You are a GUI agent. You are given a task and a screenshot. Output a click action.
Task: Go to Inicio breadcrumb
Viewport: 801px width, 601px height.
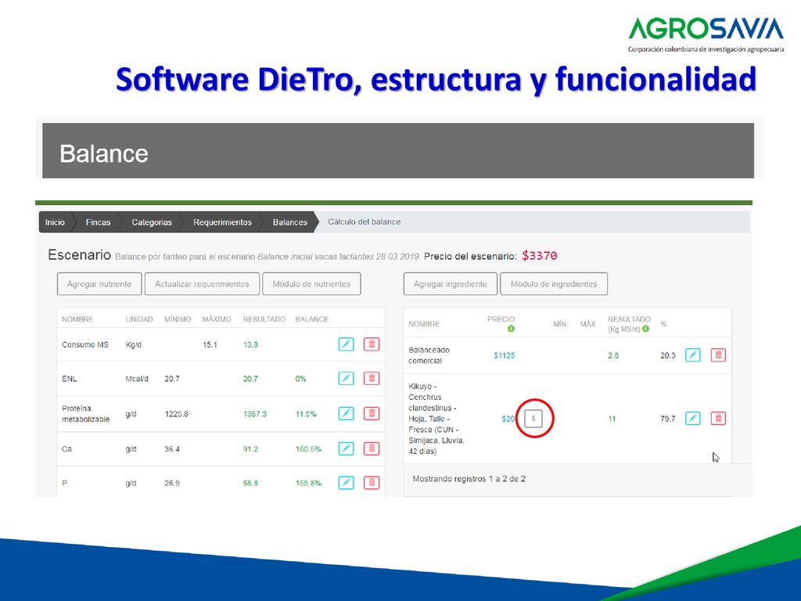tap(55, 222)
